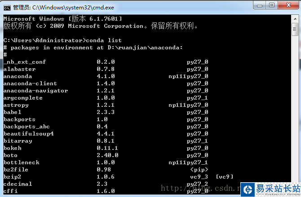Click the '<pip>' build label

pyautogui.click(x=199, y=170)
